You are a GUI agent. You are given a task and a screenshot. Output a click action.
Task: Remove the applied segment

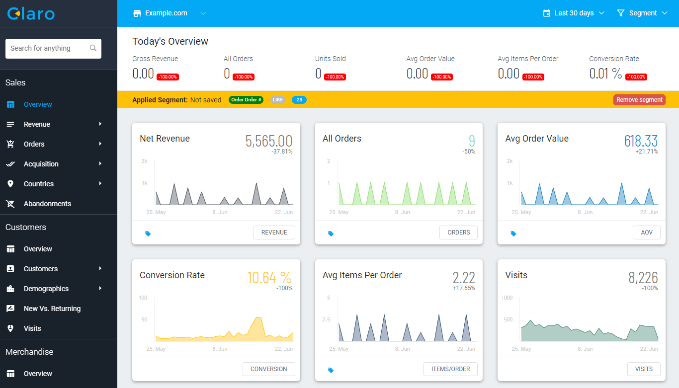639,100
